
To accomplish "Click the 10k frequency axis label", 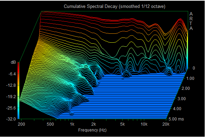I will pyautogui.click(x=144, y=124).
